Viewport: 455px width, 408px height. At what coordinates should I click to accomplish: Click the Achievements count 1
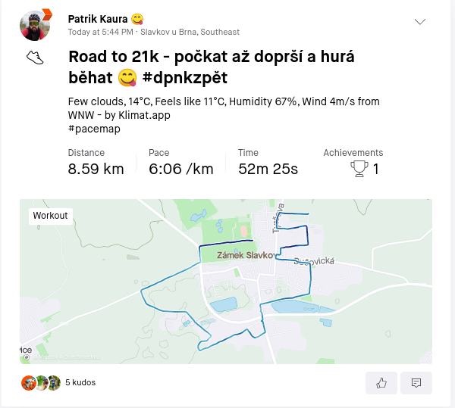[x=376, y=169]
